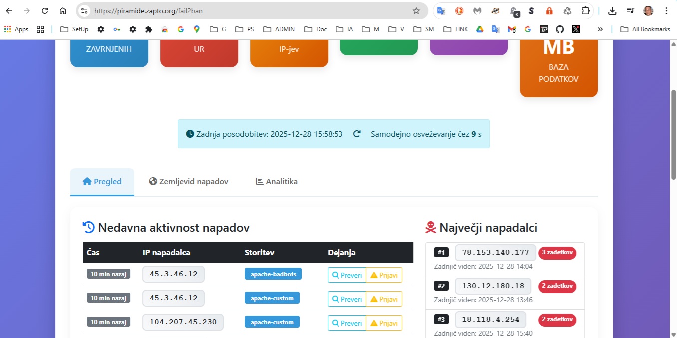Click the Gmail bookmark icon

pyautogui.click(x=511, y=29)
